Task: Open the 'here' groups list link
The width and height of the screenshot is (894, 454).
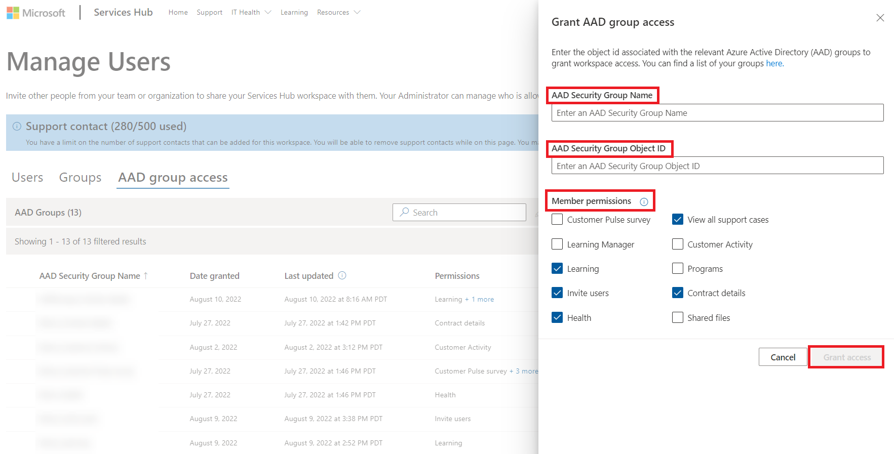Action: click(774, 63)
